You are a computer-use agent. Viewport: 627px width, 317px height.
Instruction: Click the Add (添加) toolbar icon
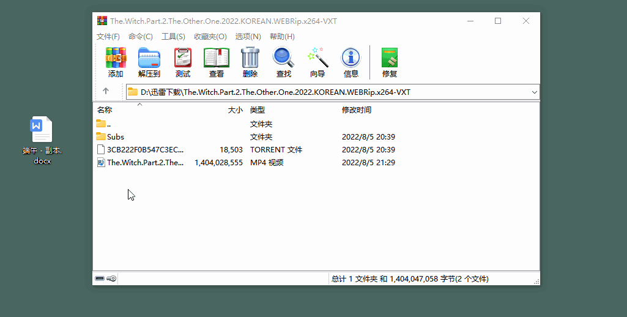pos(116,58)
